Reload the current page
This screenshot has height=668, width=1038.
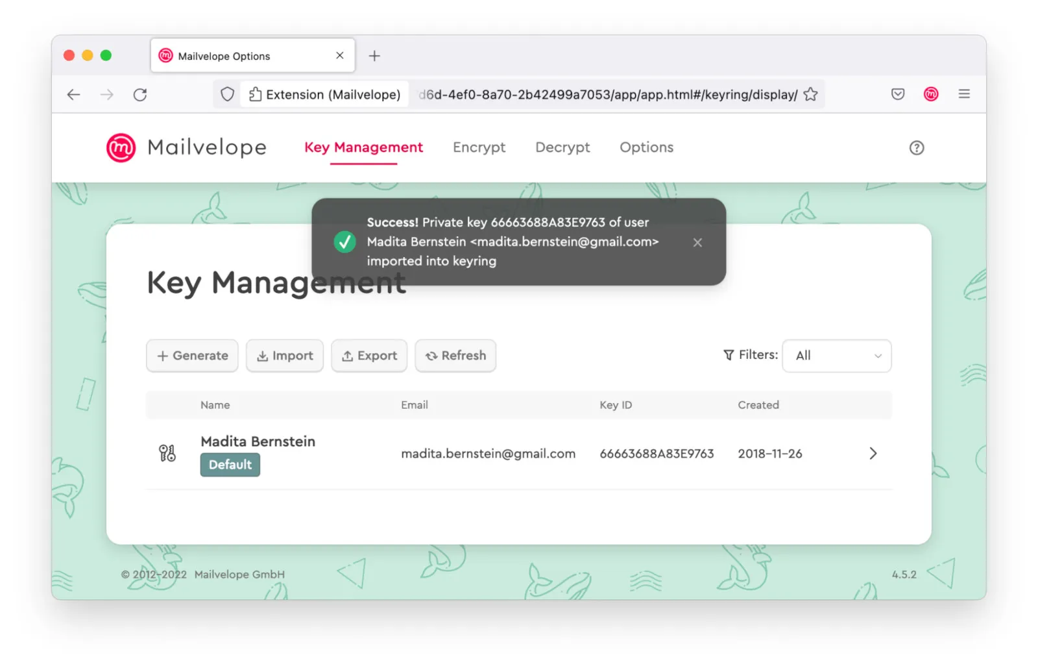point(140,95)
